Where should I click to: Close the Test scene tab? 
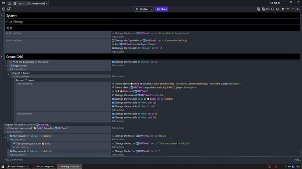[24, 3]
